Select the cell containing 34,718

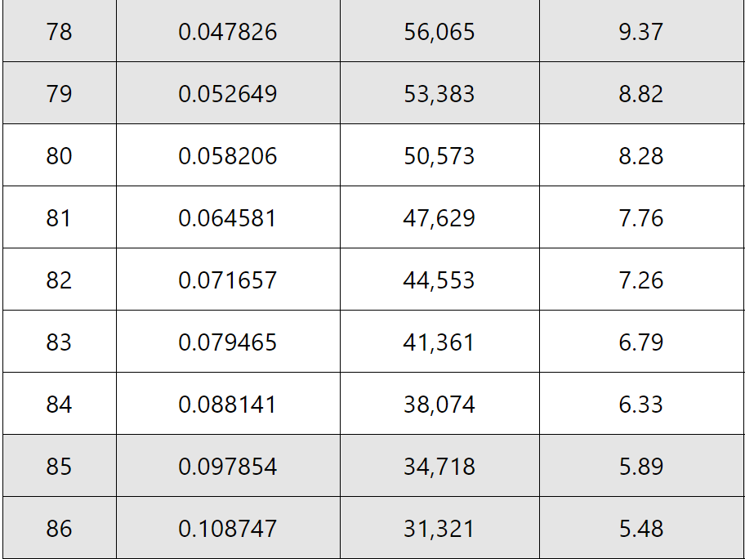pyautogui.click(x=439, y=466)
